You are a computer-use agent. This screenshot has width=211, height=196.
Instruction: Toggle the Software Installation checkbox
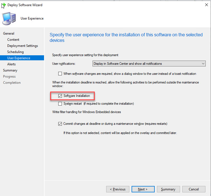point(60,96)
